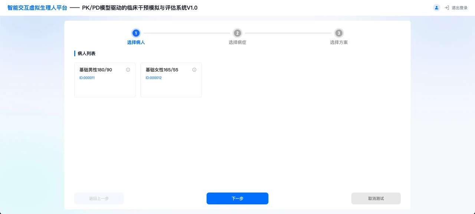The width and height of the screenshot is (475, 214).
Task: Click step 1 circle in stepper
Action: pyautogui.click(x=136, y=33)
